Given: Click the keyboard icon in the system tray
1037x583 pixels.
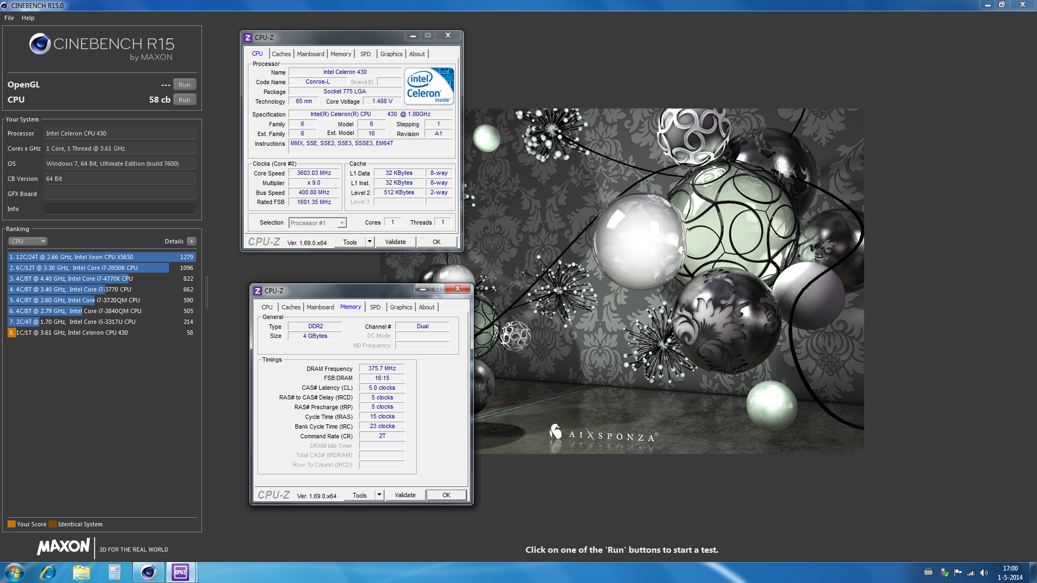Looking at the screenshot, I should pos(928,572).
